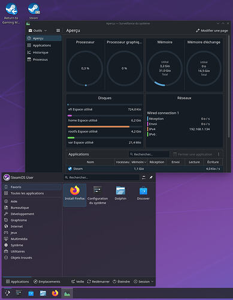Click the Processeur usage gauge
Screen dimensions: 233x300
[85, 68]
